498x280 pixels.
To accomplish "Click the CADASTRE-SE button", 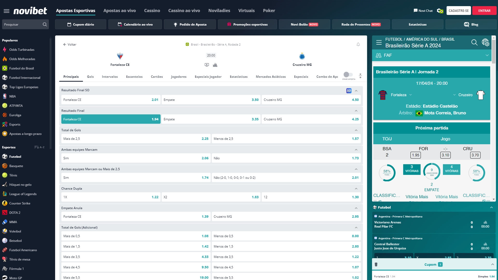I will (x=459, y=11).
